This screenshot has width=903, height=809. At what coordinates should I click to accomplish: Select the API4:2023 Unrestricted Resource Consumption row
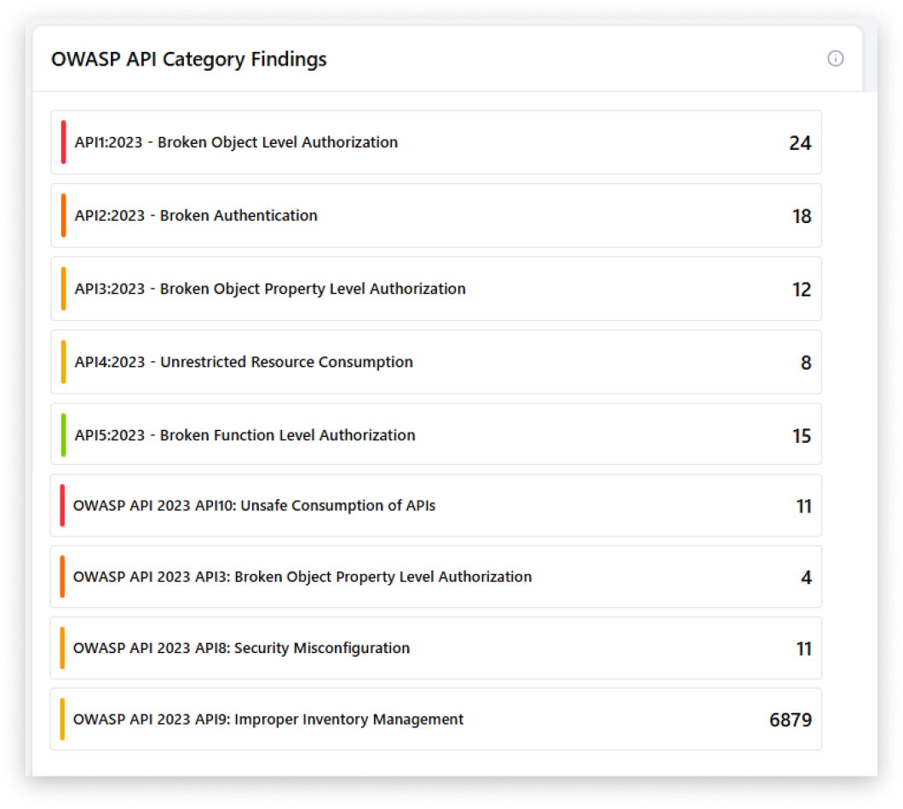[x=341, y=362]
